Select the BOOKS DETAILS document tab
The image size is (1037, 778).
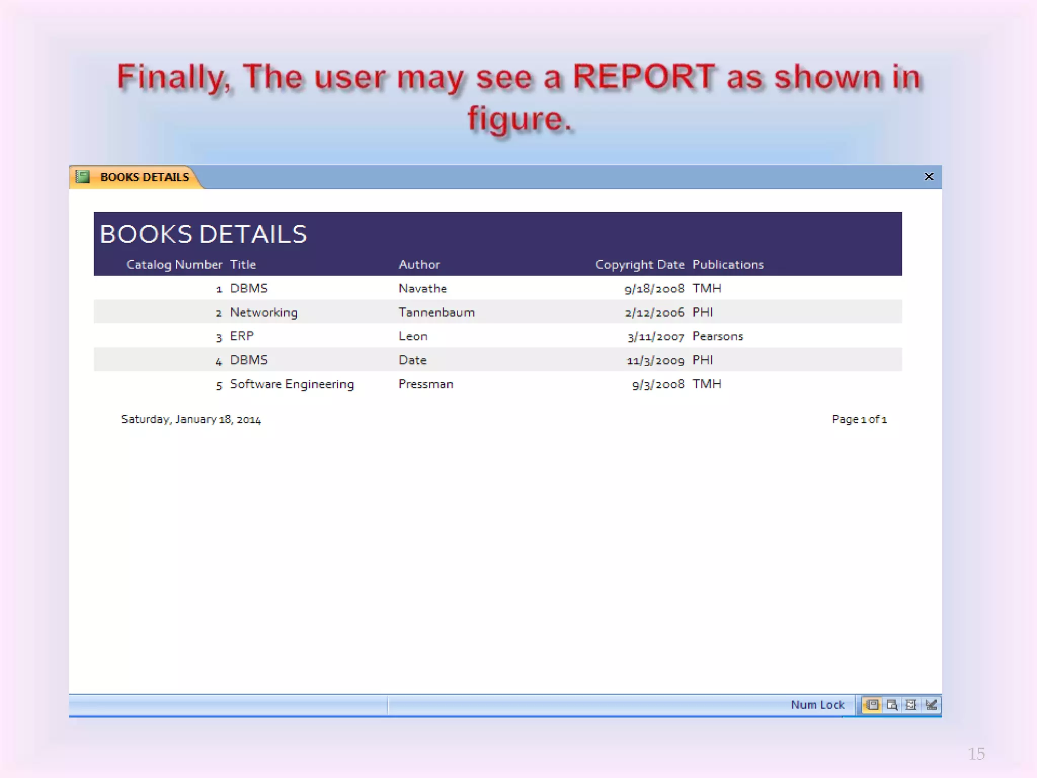pyautogui.click(x=144, y=177)
